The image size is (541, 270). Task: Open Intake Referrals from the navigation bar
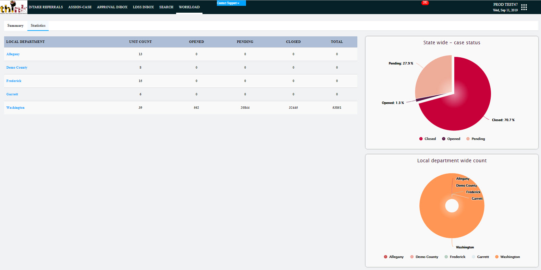click(46, 7)
